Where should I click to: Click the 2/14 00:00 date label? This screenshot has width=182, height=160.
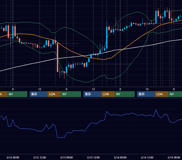(x=120, y=157)
